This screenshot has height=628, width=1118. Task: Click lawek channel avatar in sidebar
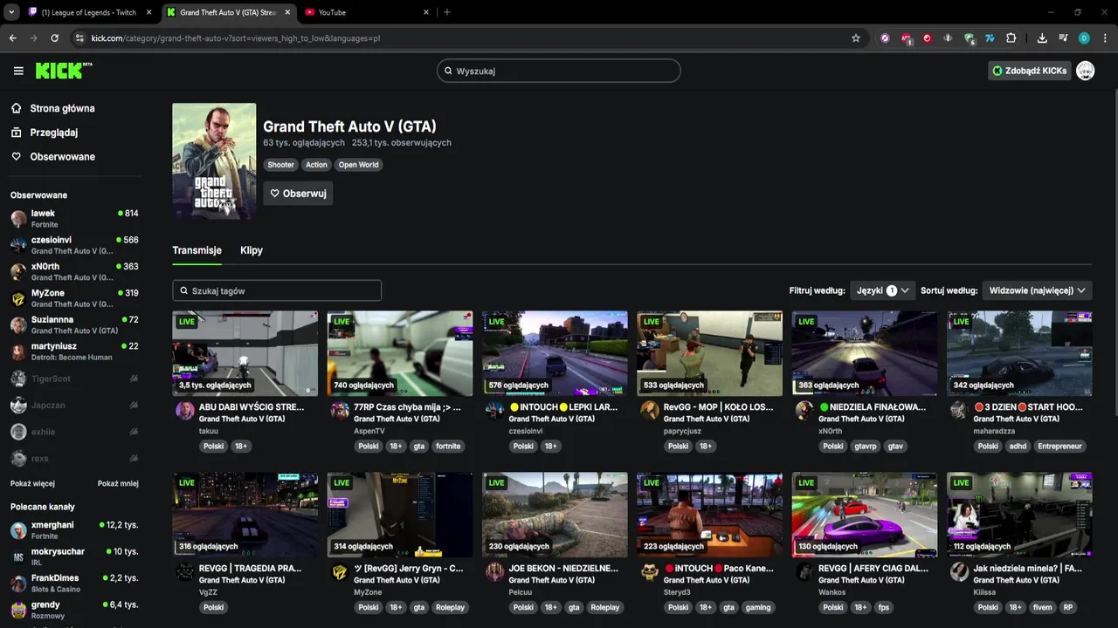(x=18, y=218)
